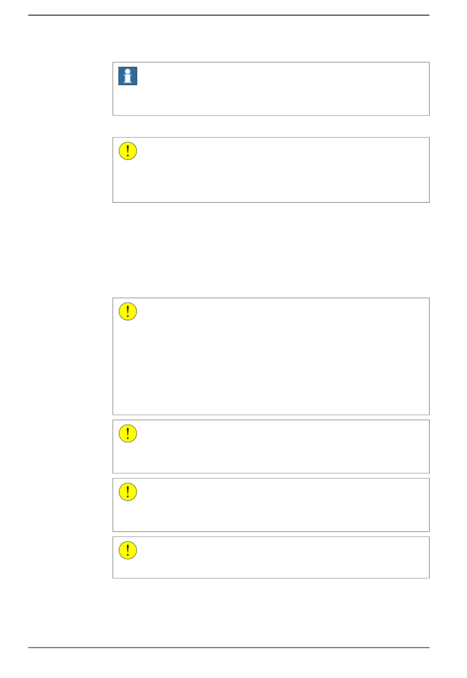The image size is (467, 678).
Task: Click the blank space under the last caution box
Action: click(271, 613)
